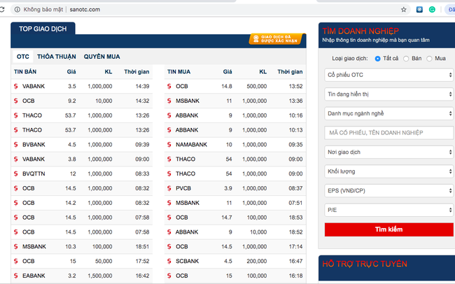455x284 pixels.
Task: Expand the P/E dropdown
Action: click(388, 210)
